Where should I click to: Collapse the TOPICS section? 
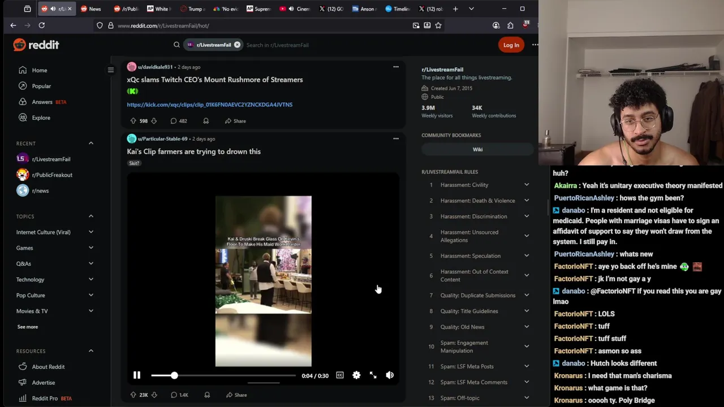click(90, 217)
